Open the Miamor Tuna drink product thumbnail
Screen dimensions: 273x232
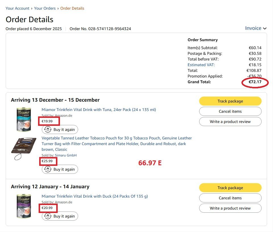(24, 119)
